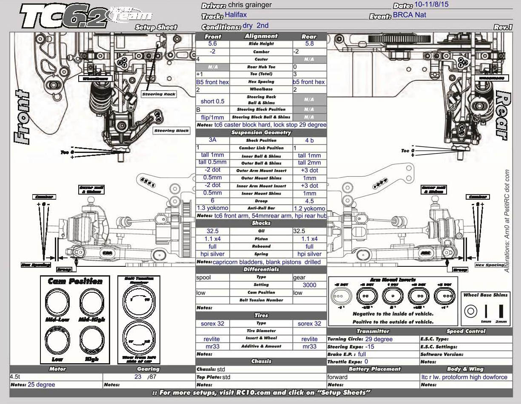Click the Steering Block shims 'flip/1mm'
The width and height of the screenshot is (521, 404).
(212, 117)
